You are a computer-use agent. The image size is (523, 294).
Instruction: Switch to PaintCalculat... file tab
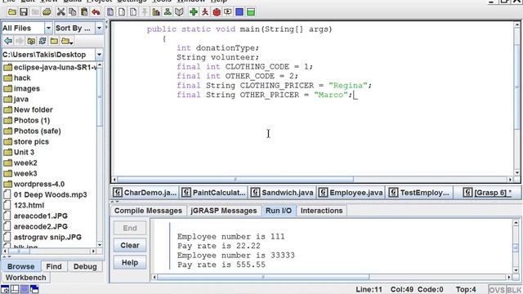(x=214, y=193)
